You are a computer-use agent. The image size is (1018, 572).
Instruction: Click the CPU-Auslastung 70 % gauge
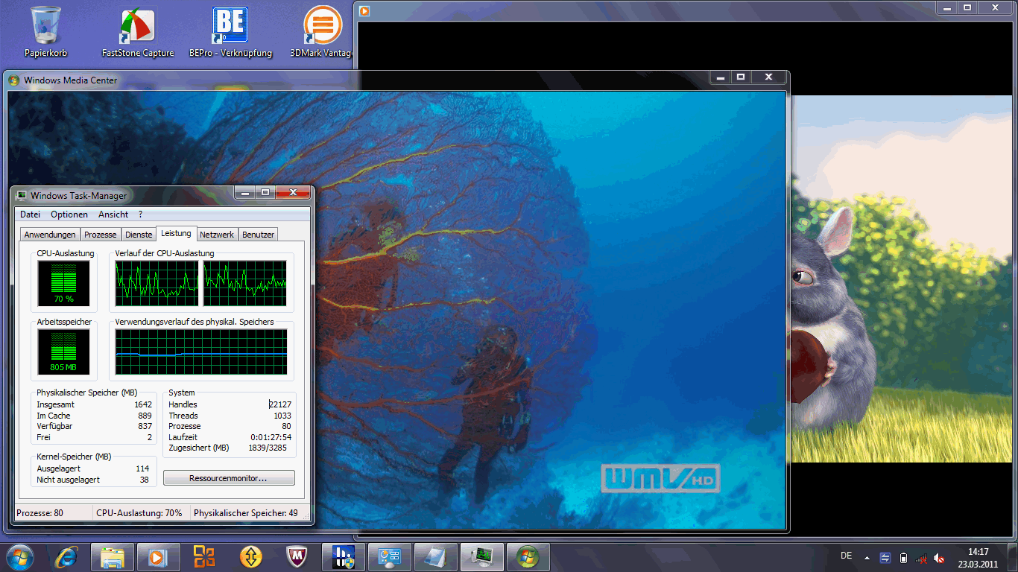point(63,284)
